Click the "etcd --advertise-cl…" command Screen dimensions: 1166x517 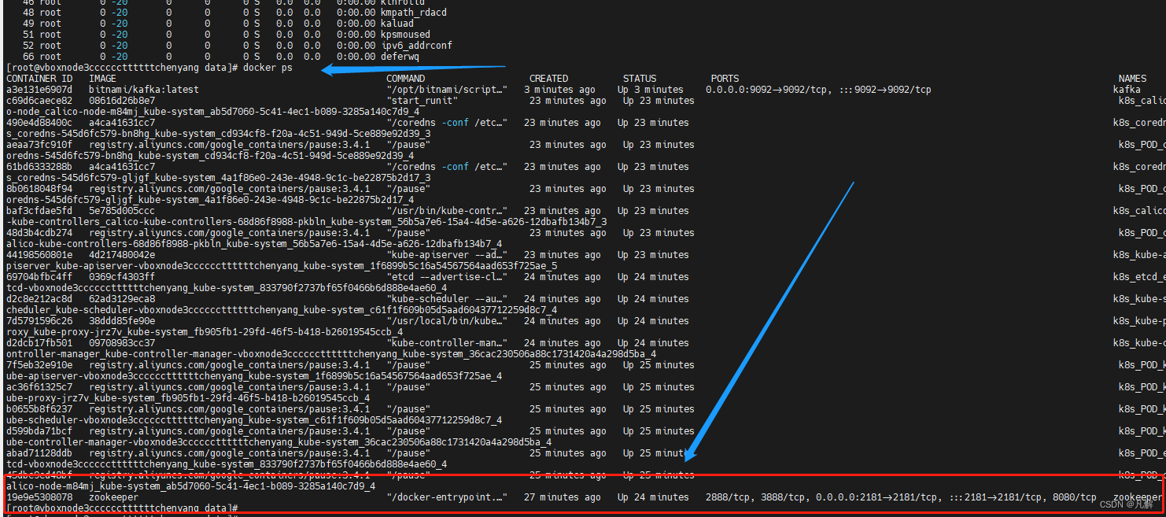coord(447,277)
